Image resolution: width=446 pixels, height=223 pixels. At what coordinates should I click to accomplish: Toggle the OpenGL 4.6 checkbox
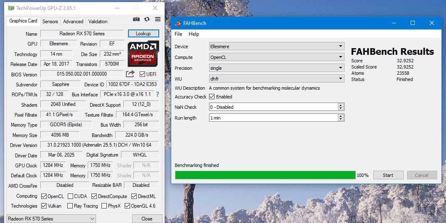[127, 206]
